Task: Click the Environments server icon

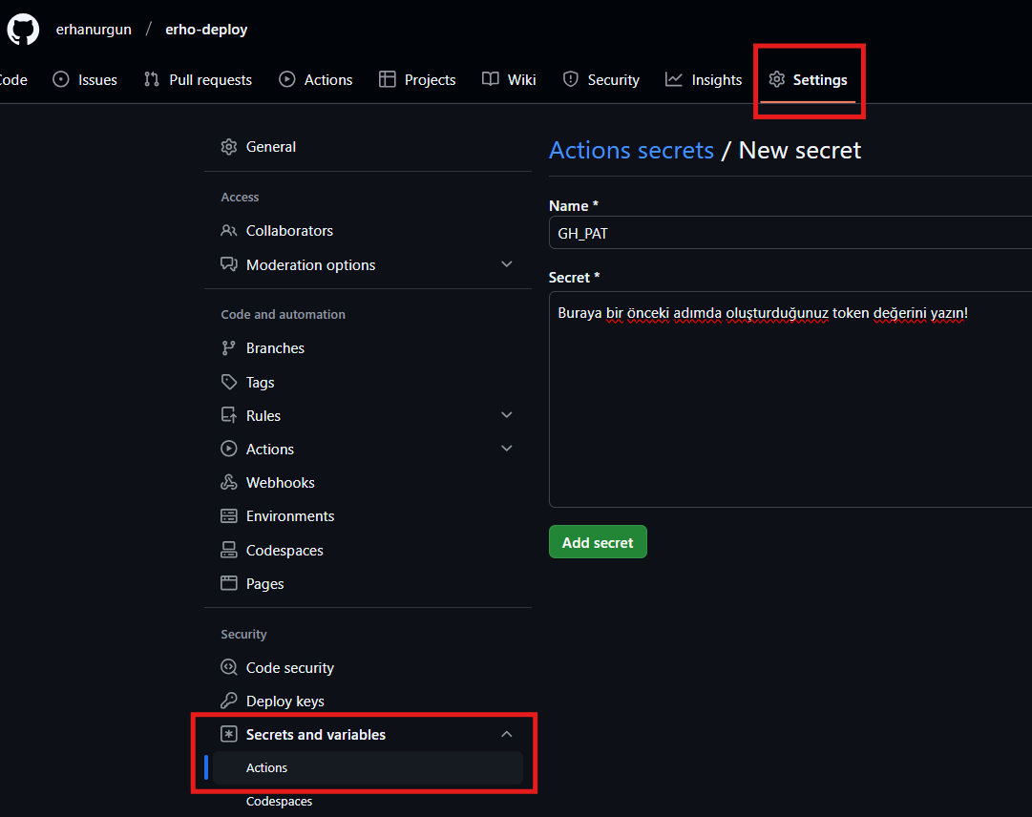Action: coord(228,515)
